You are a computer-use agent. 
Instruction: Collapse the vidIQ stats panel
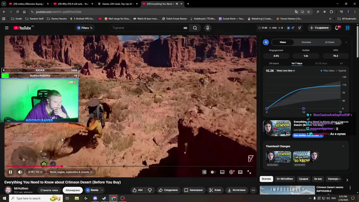[346, 42]
